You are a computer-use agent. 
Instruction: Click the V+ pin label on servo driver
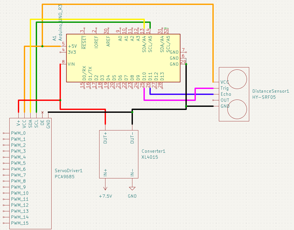18,123
